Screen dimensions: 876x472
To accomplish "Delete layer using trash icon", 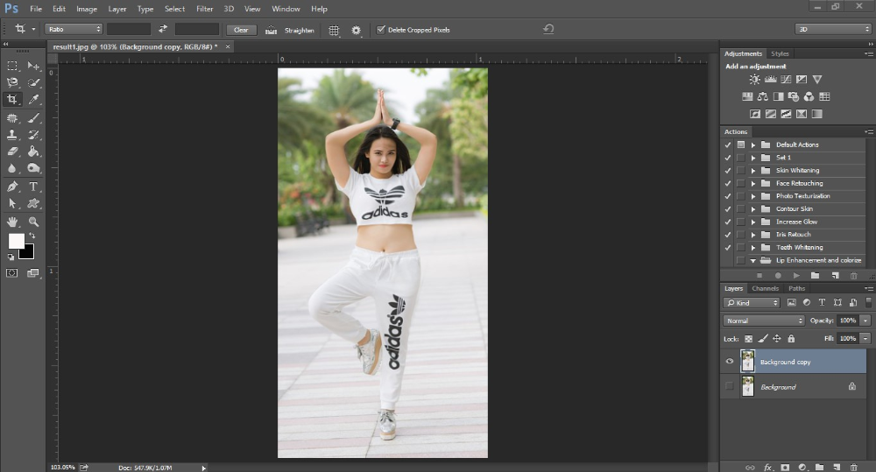I will (853, 467).
